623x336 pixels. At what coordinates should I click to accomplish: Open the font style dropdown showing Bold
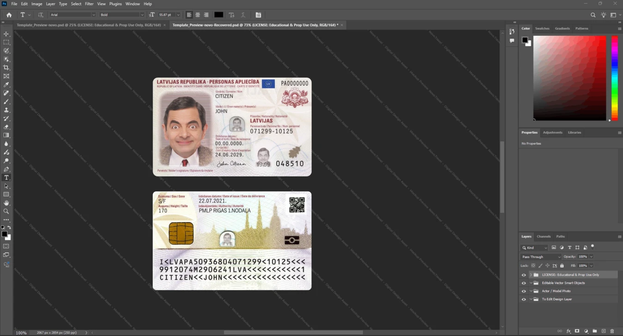(x=122, y=15)
